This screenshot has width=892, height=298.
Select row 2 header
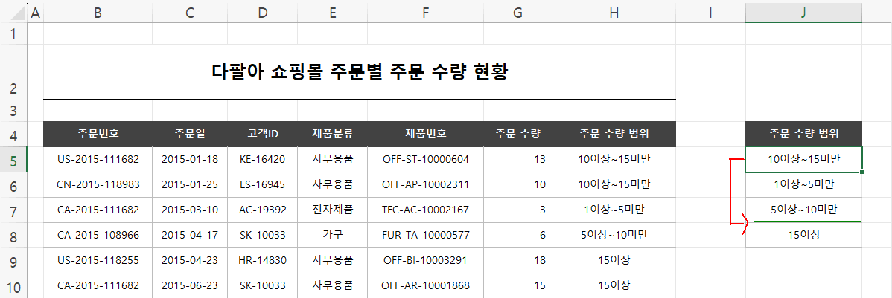pyautogui.click(x=13, y=71)
